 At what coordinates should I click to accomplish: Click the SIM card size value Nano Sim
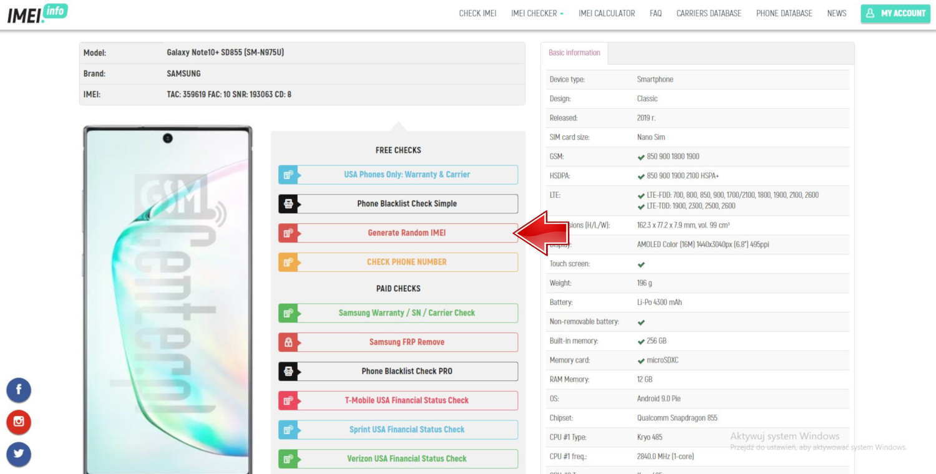coord(651,137)
